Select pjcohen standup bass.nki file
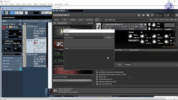This screenshot has height=100, width=178. pos(108,81)
